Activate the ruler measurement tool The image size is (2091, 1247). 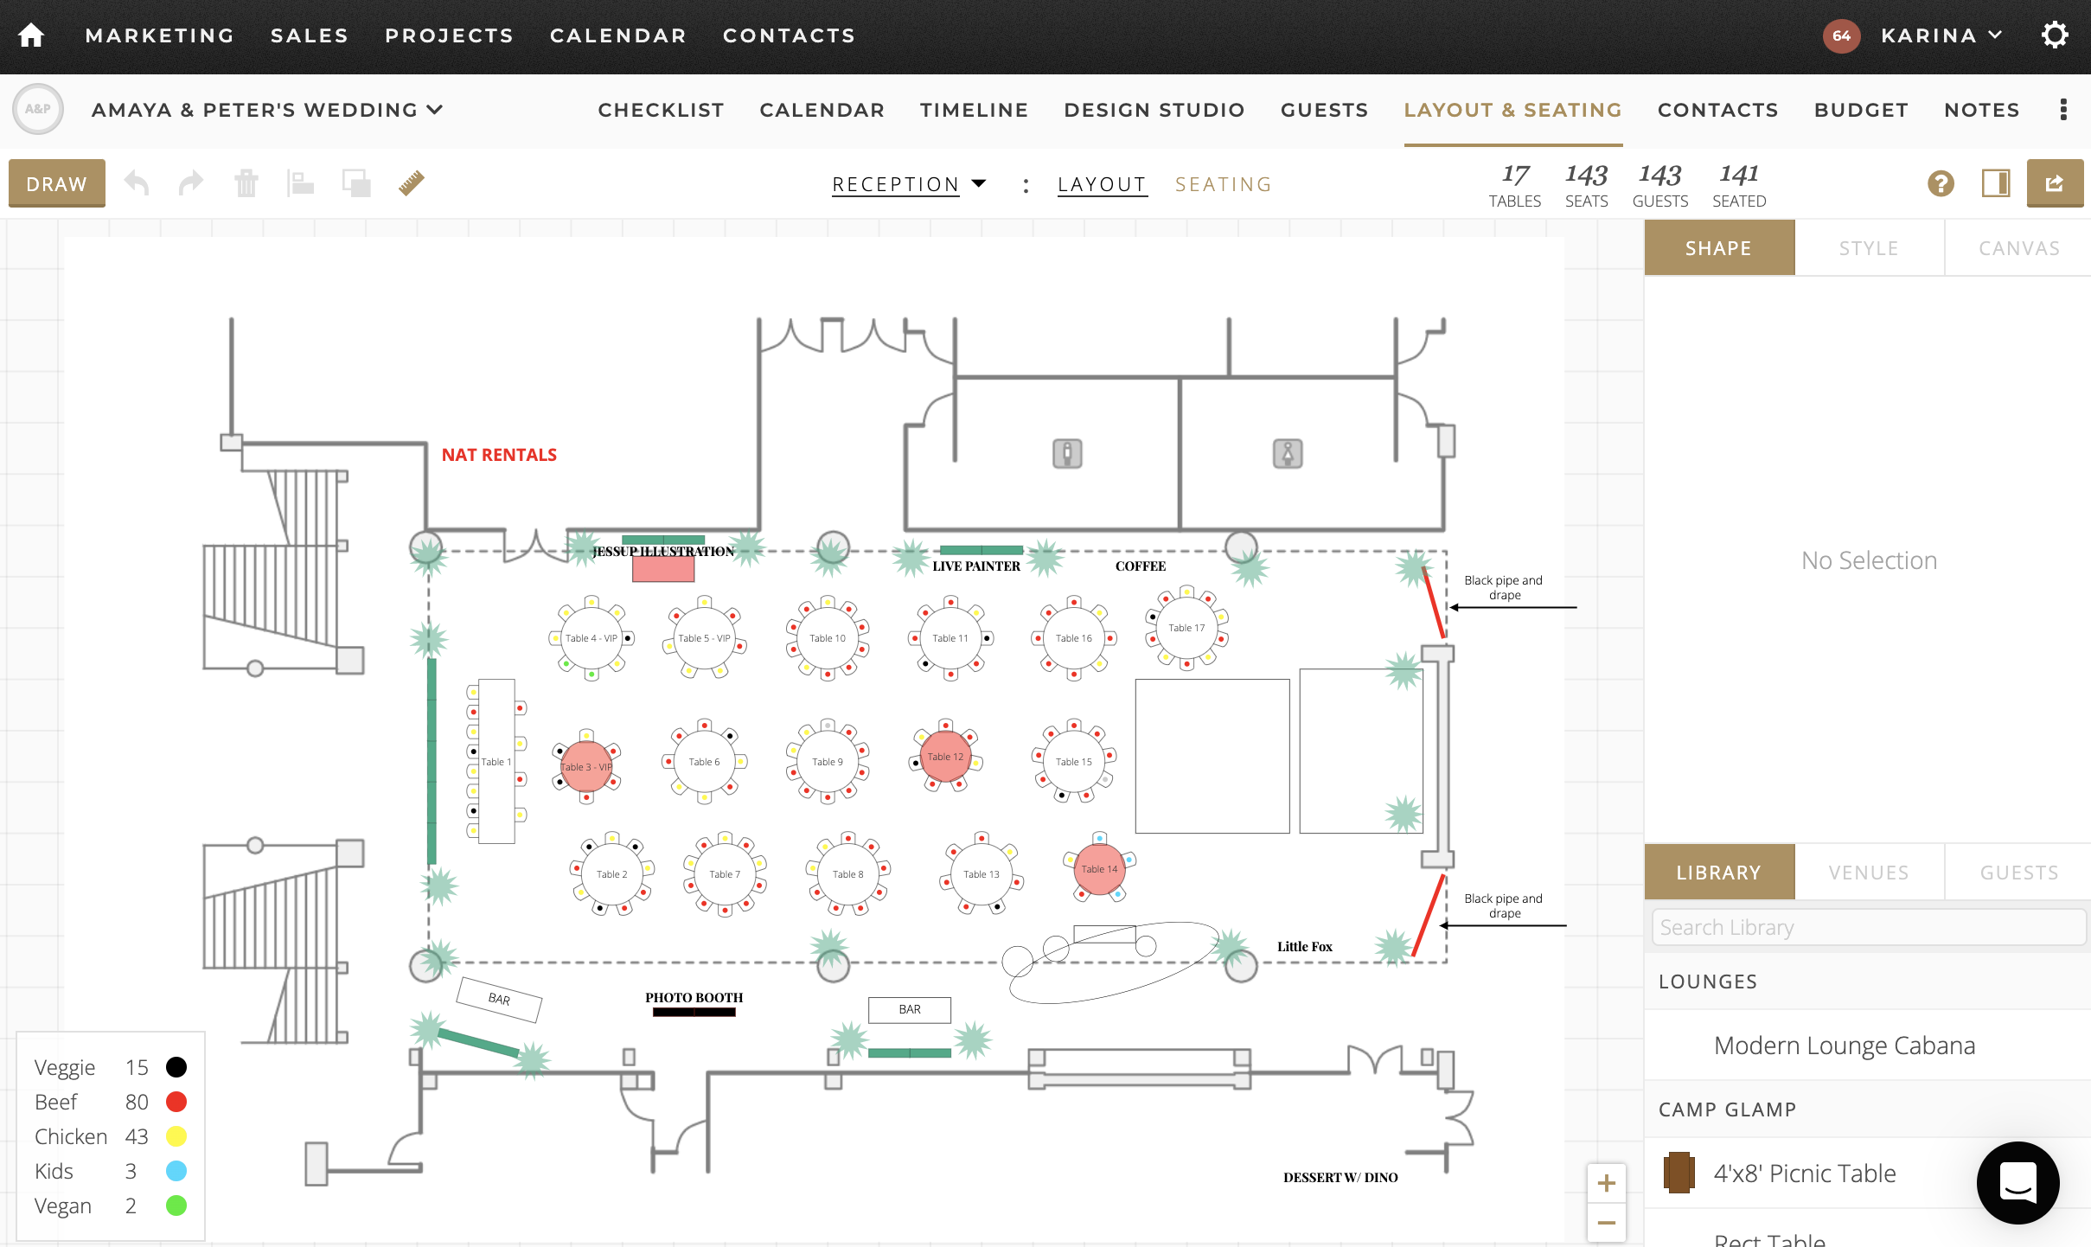point(410,183)
